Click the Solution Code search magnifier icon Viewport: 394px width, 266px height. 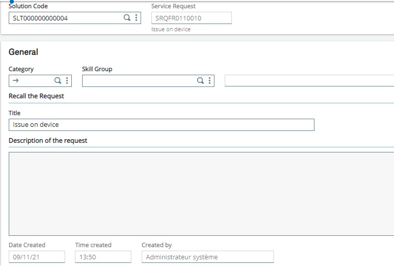(x=127, y=18)
